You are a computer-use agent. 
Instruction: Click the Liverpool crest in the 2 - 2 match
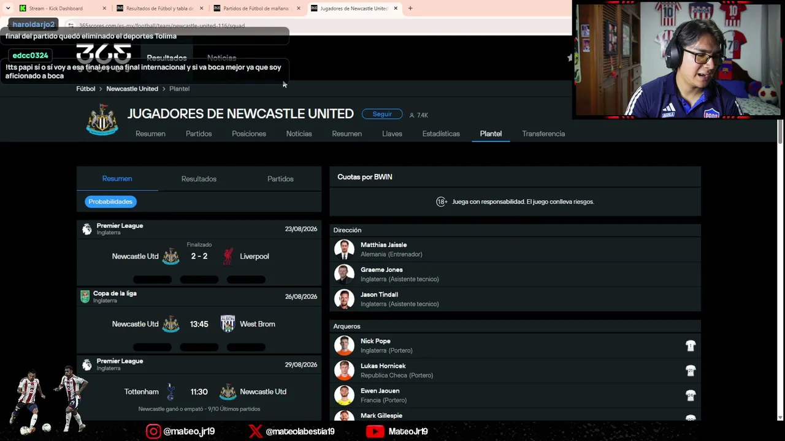tap(228, 256)
